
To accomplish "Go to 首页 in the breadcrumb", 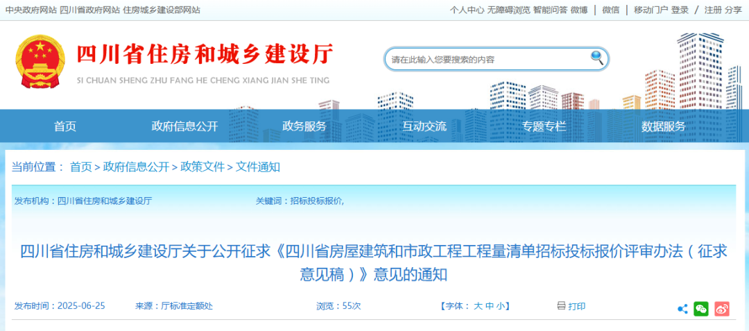I will [x=80, y=167].
